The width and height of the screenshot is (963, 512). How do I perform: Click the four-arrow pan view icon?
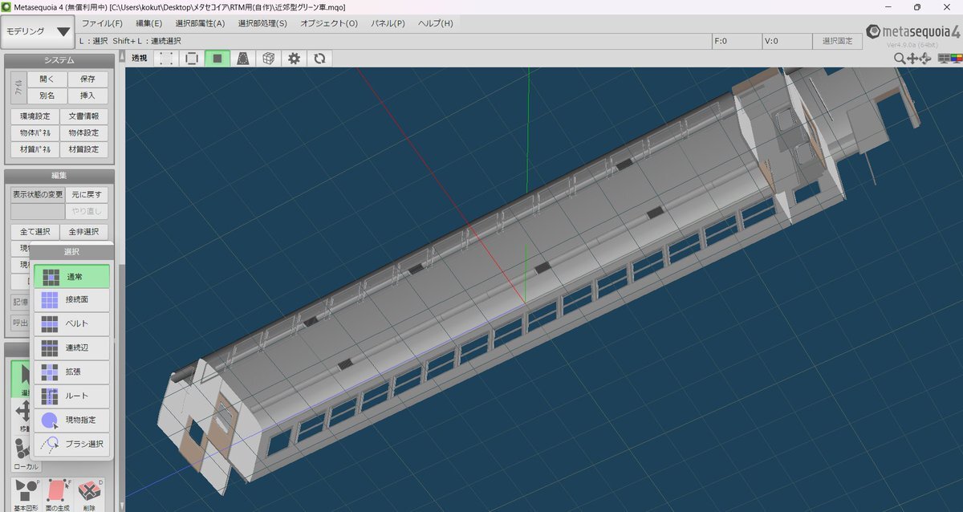click(x=912, y=59)
